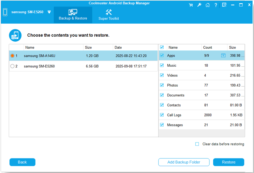This screenshot has width=254, height=173.
Task: Go to home via house icon
Action: [207, 5]
